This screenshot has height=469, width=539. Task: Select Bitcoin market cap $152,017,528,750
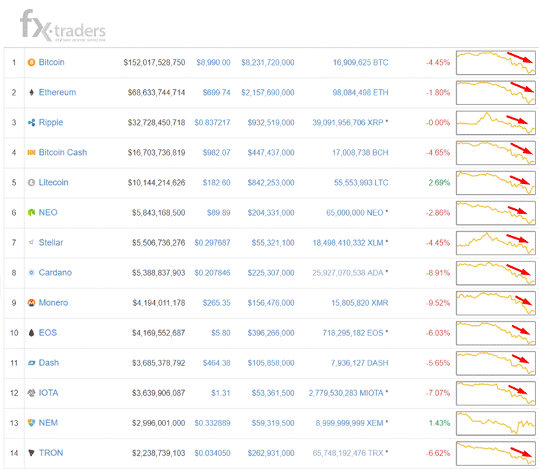tap(154, 62)
